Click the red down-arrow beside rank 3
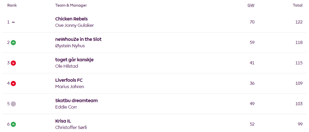Screen dimensions: 309x132 point(13,63)
